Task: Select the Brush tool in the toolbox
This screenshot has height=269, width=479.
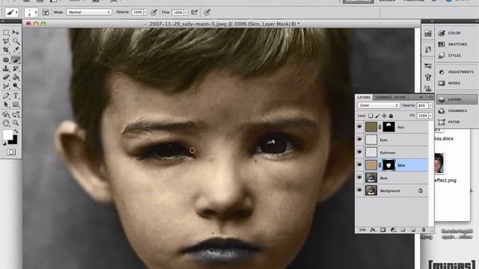Action: (16, 60)
